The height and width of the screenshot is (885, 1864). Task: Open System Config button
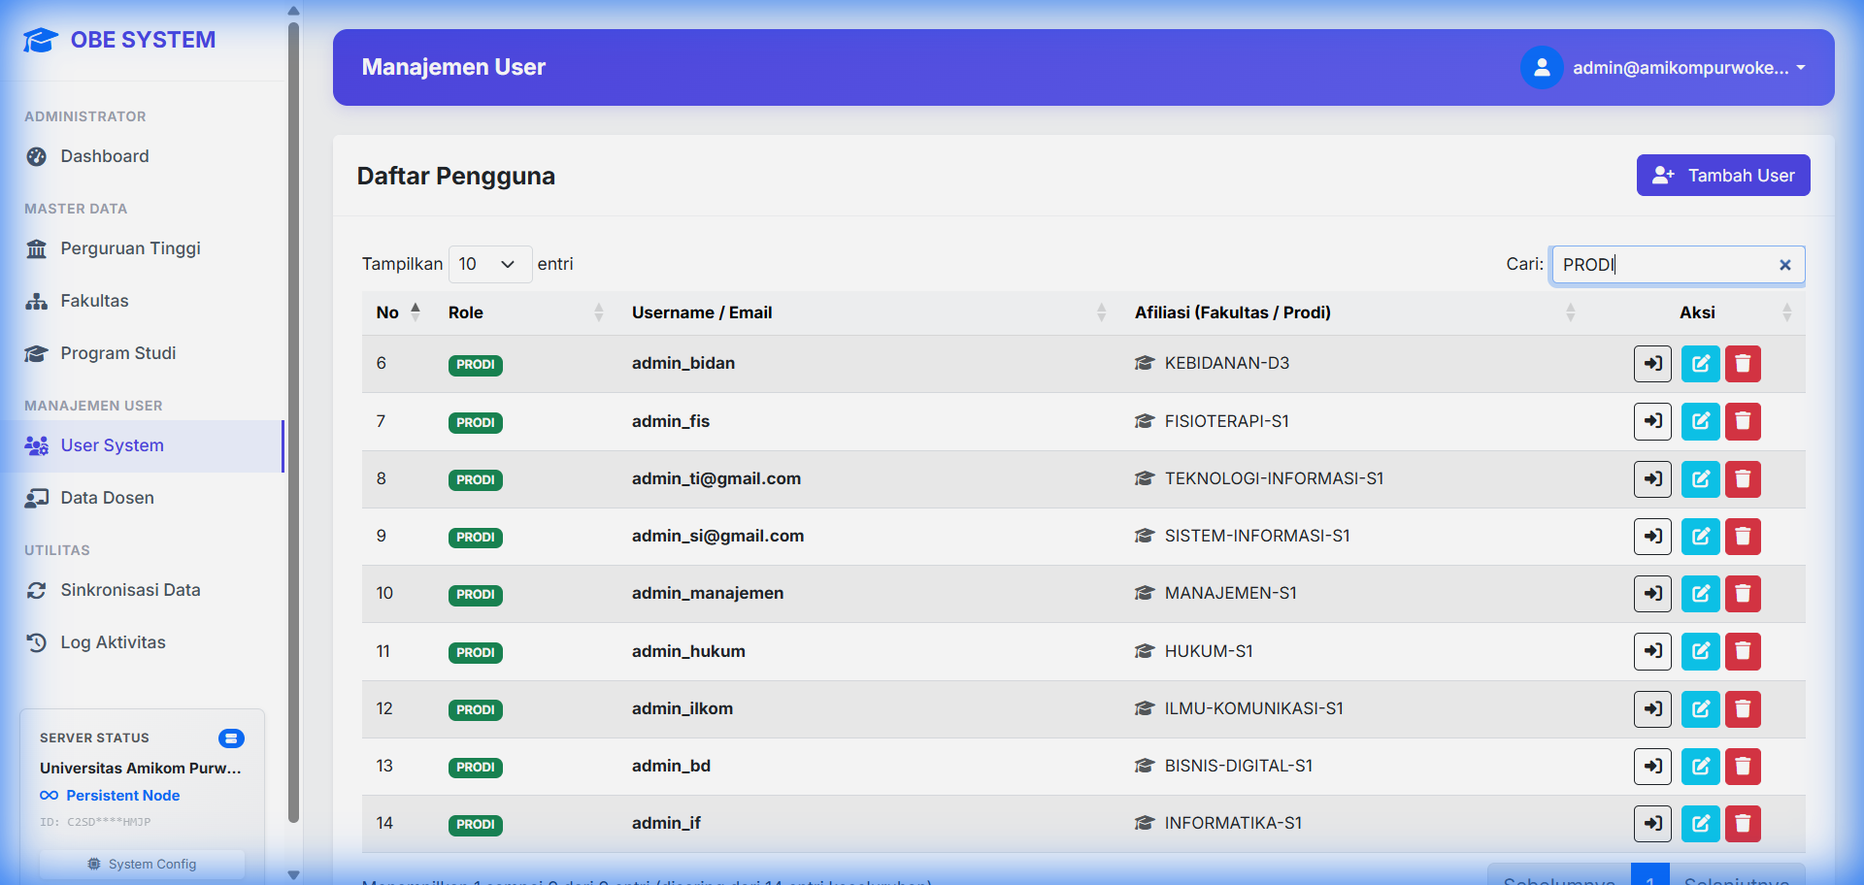pyautogui.click(x=143, y=864)
